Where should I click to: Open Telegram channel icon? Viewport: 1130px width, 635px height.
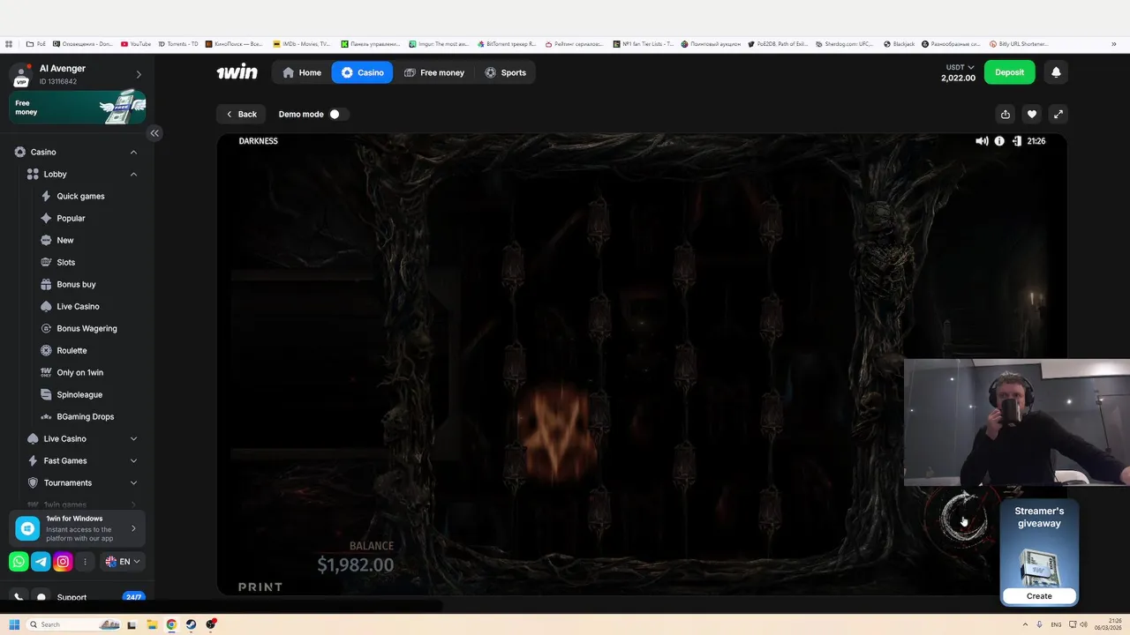41,561
